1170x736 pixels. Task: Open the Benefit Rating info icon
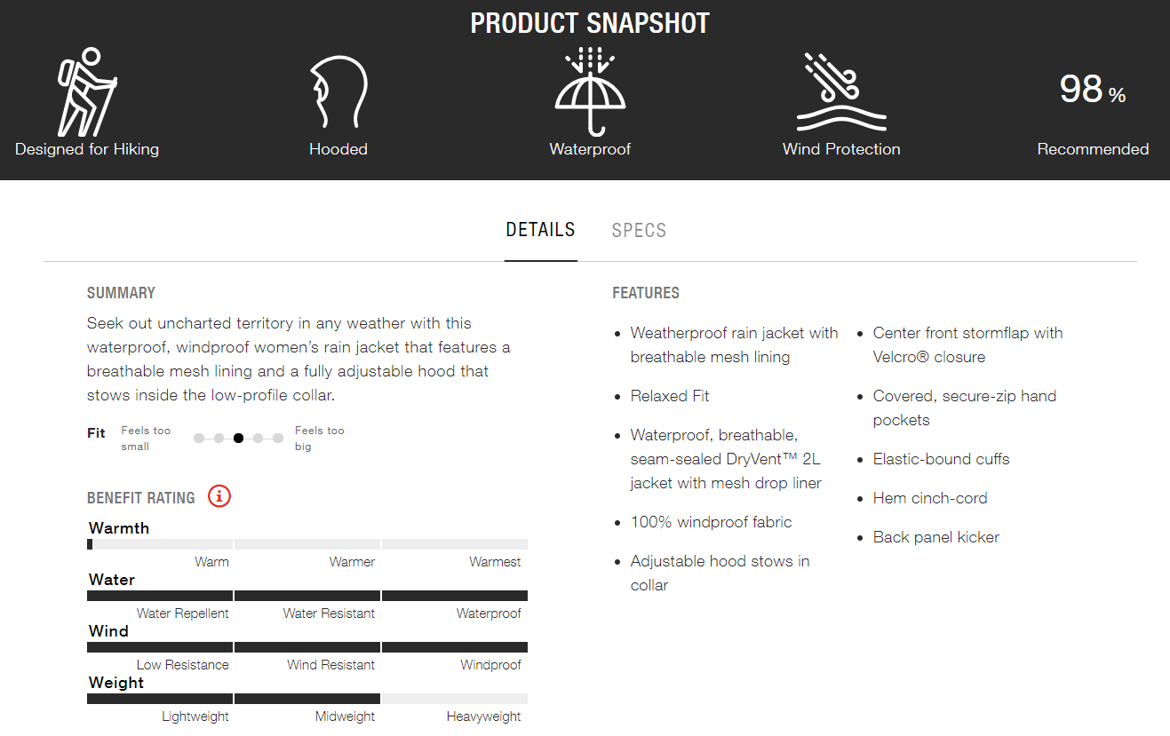pos(219,495)
